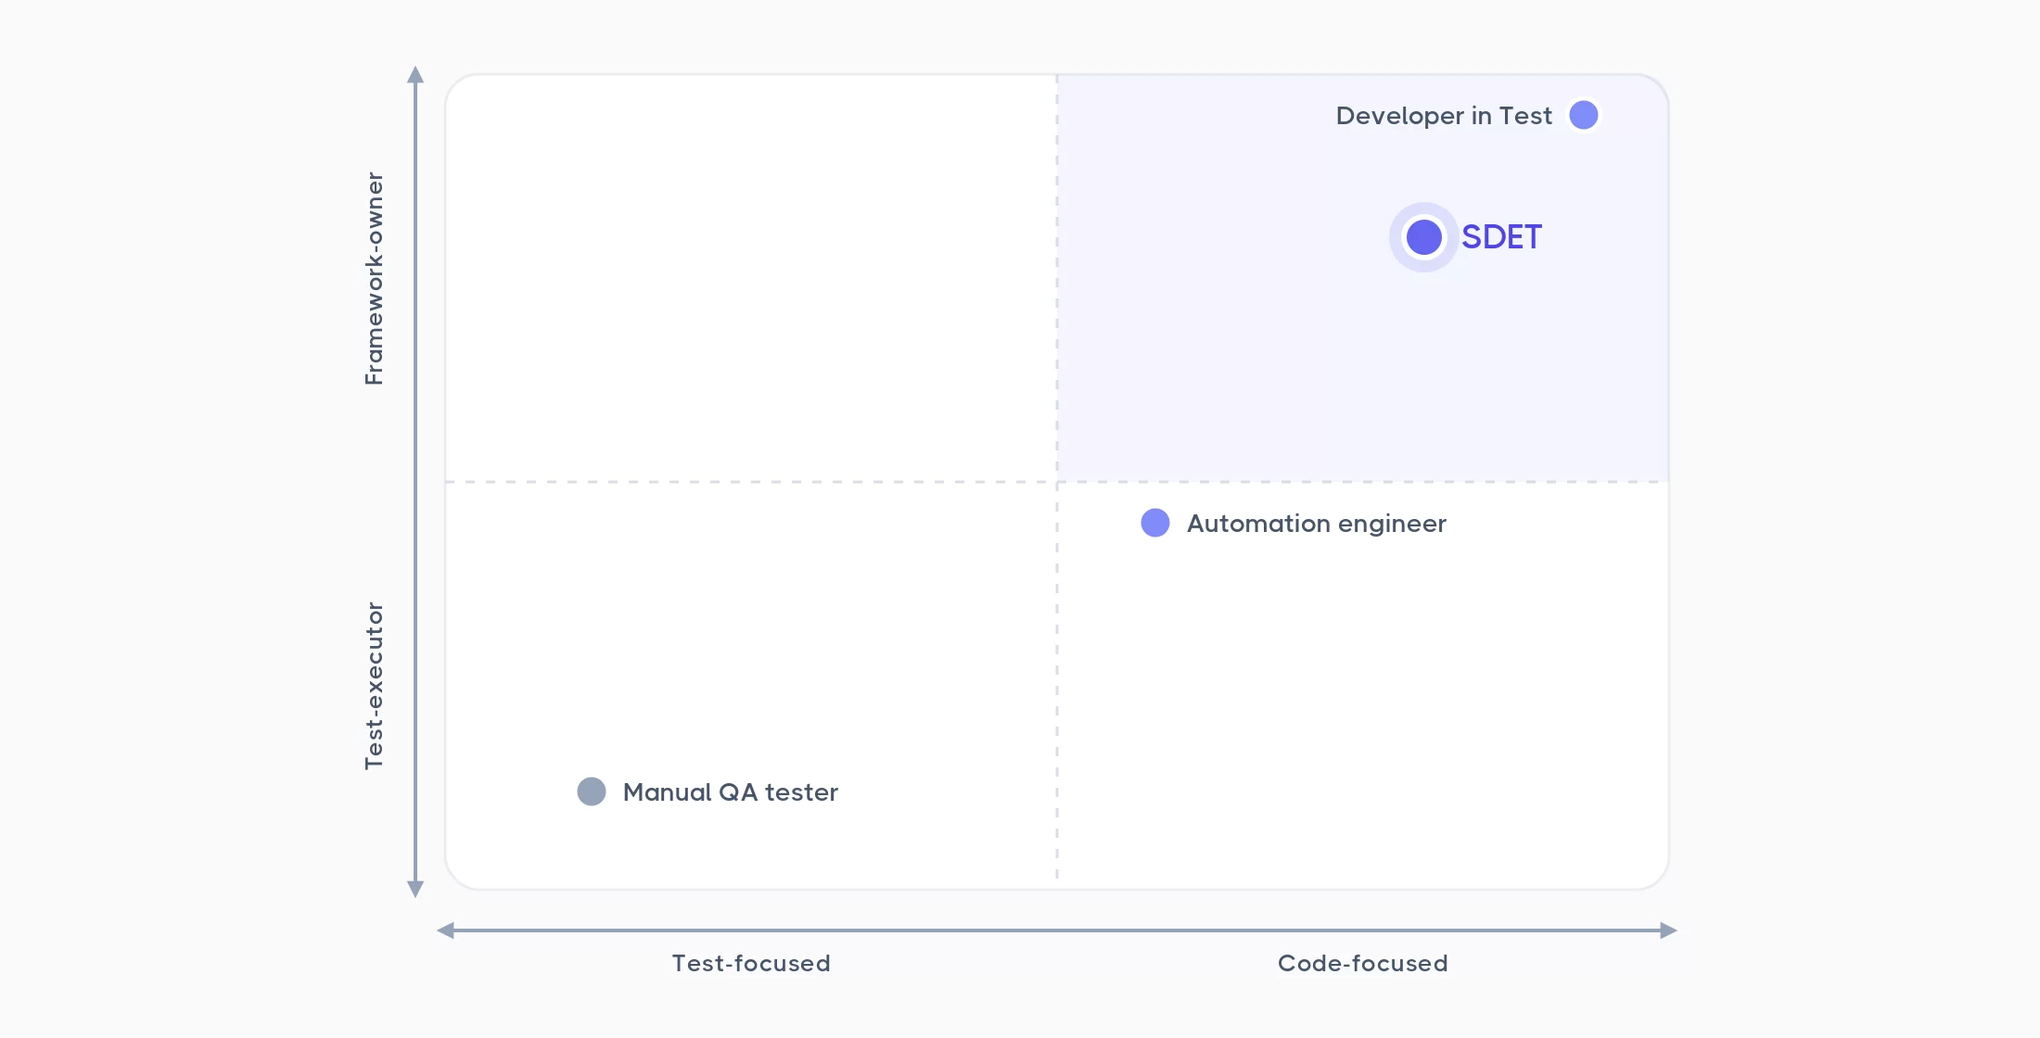Click the upward arrowhead of vertical axis
2040x1038 pixels.
pyautogui.click(x=415, y=74)
